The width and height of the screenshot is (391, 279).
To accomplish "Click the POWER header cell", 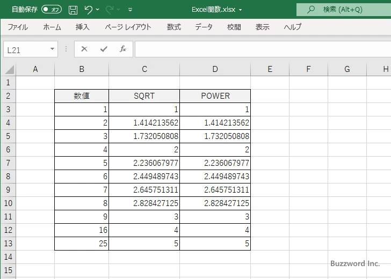I will coord(215,96).
